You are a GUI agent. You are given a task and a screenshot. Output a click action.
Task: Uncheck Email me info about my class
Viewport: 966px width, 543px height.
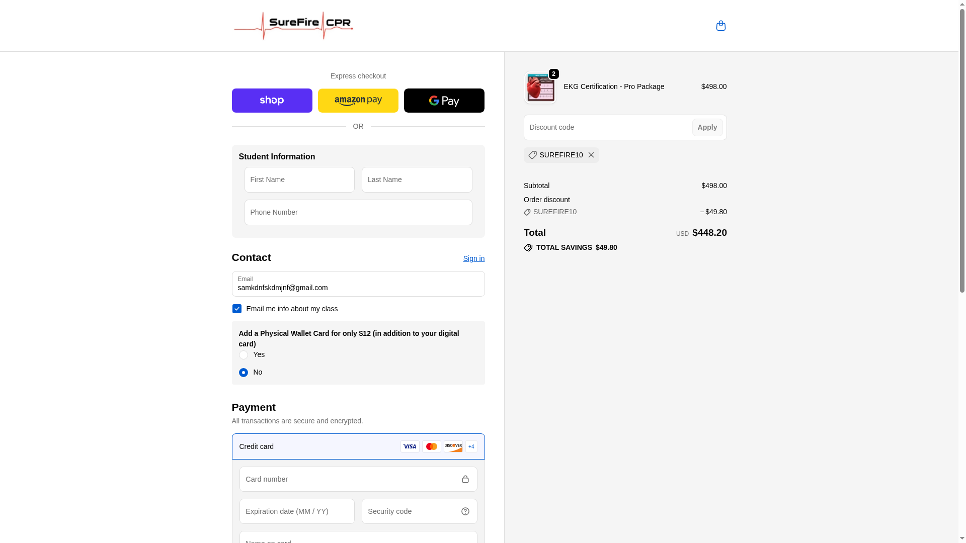point(236,309)
